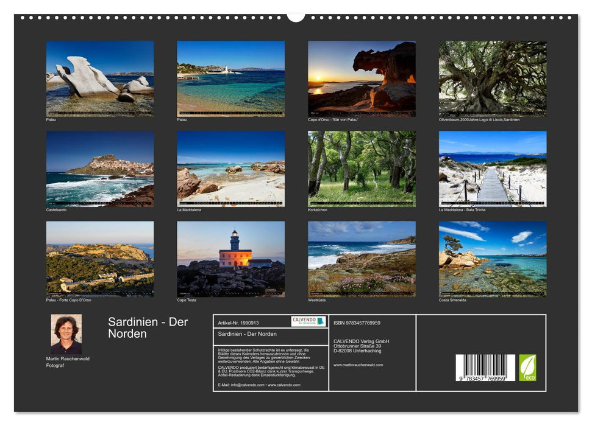The height and width of the screenshot is (426, 592).
Task: Click the Korkeichen forest photo
Action: (x=362, y=169)
